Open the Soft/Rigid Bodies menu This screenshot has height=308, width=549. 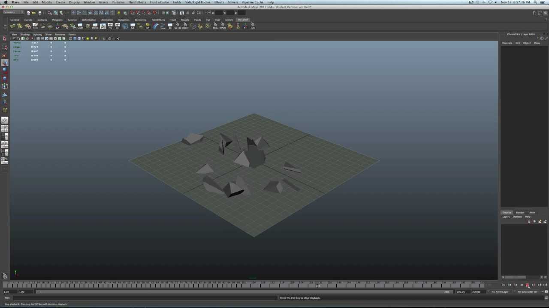[x=198, y=2]
